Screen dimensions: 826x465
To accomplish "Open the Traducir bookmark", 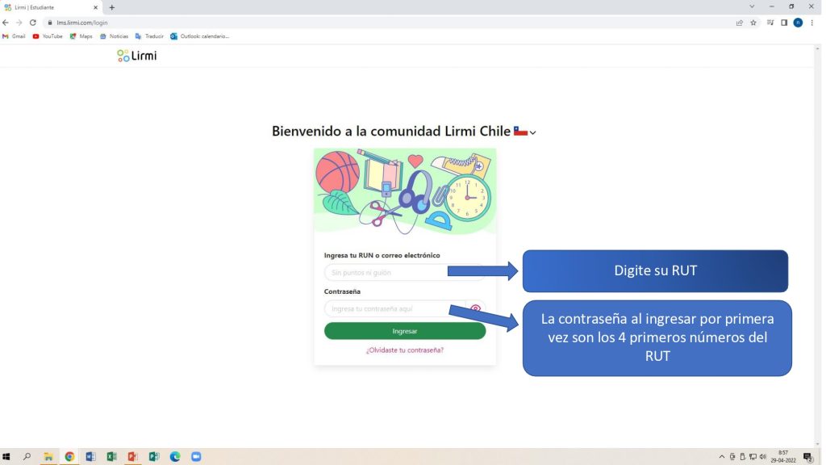I will click(x=149, y=36).
